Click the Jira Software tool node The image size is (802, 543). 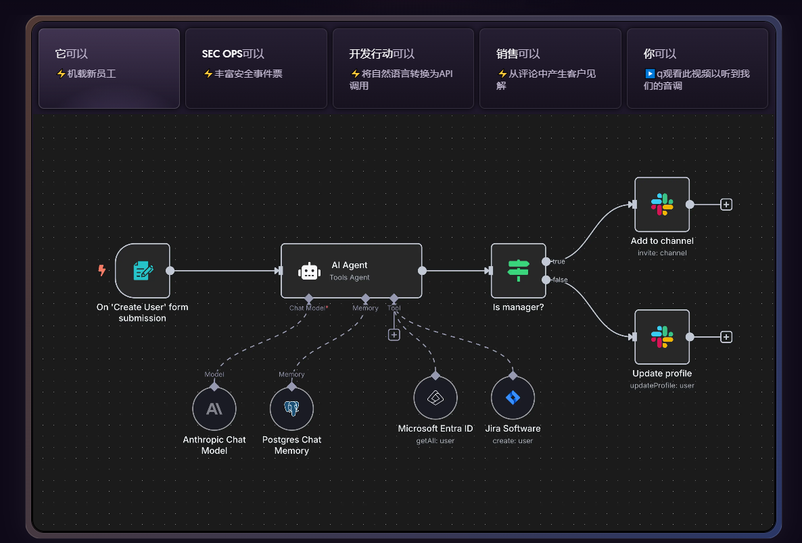coord(513,398)
